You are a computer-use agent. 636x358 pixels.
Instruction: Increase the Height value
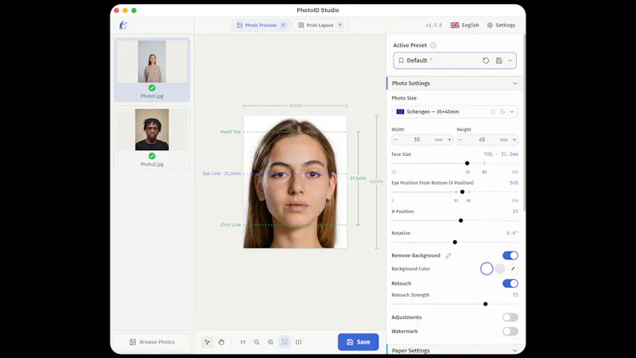pos(514,140)
